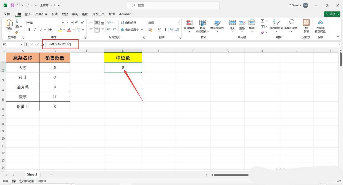Expand the Name Box dropdown arrow
This screenshot has height=185, width=343.
point(22,44)
